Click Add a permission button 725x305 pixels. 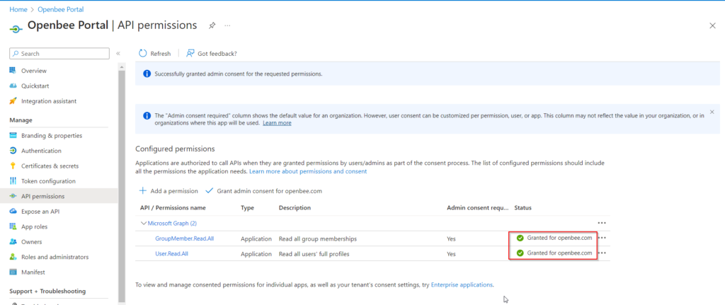click(169, 191)
